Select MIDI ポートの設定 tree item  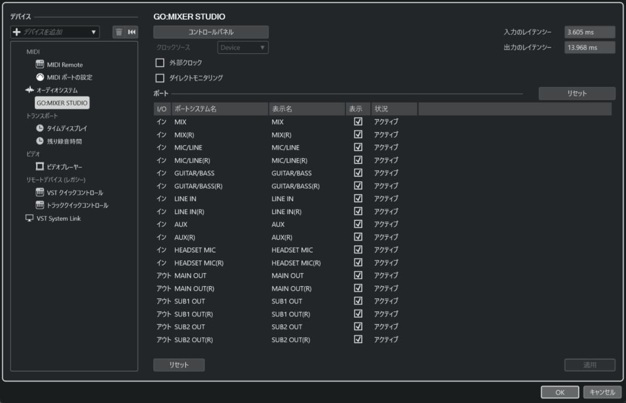(x=70, y=77)
